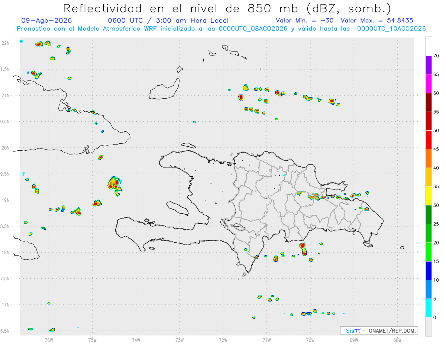Click the '15' value on the color scale
The image size is (446, 345).
click(436, 261)
